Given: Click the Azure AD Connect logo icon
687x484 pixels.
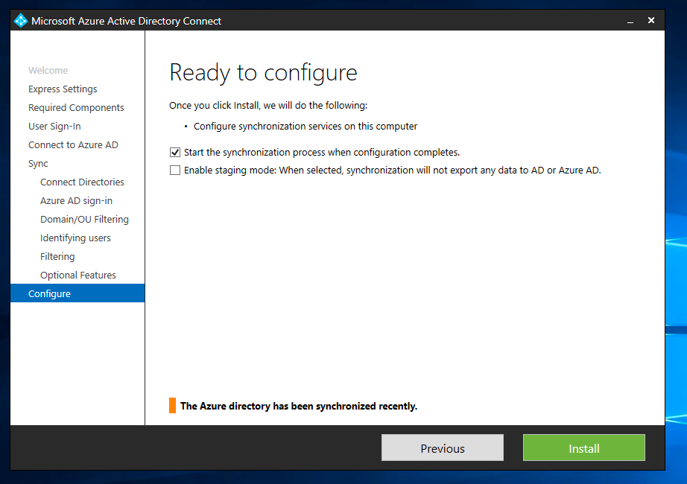Looking at the screenshot, I should click(21, 21).
